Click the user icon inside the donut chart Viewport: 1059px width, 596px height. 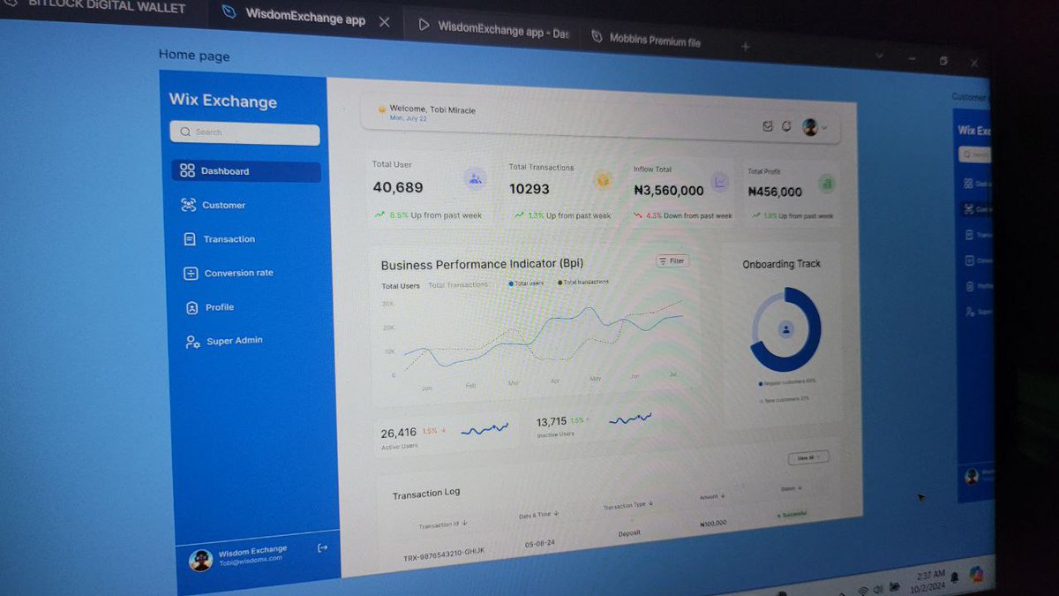785,329
